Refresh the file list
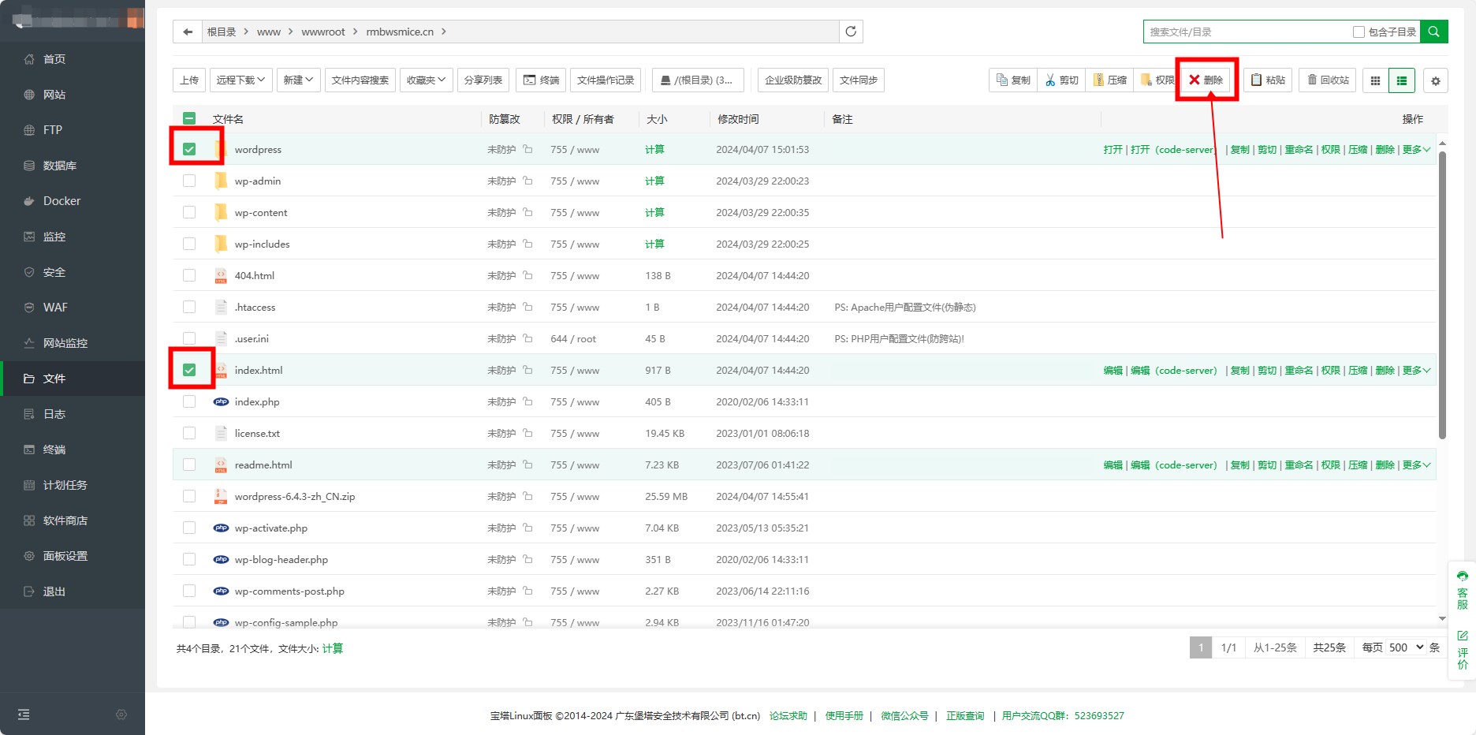 pos(851,32)
